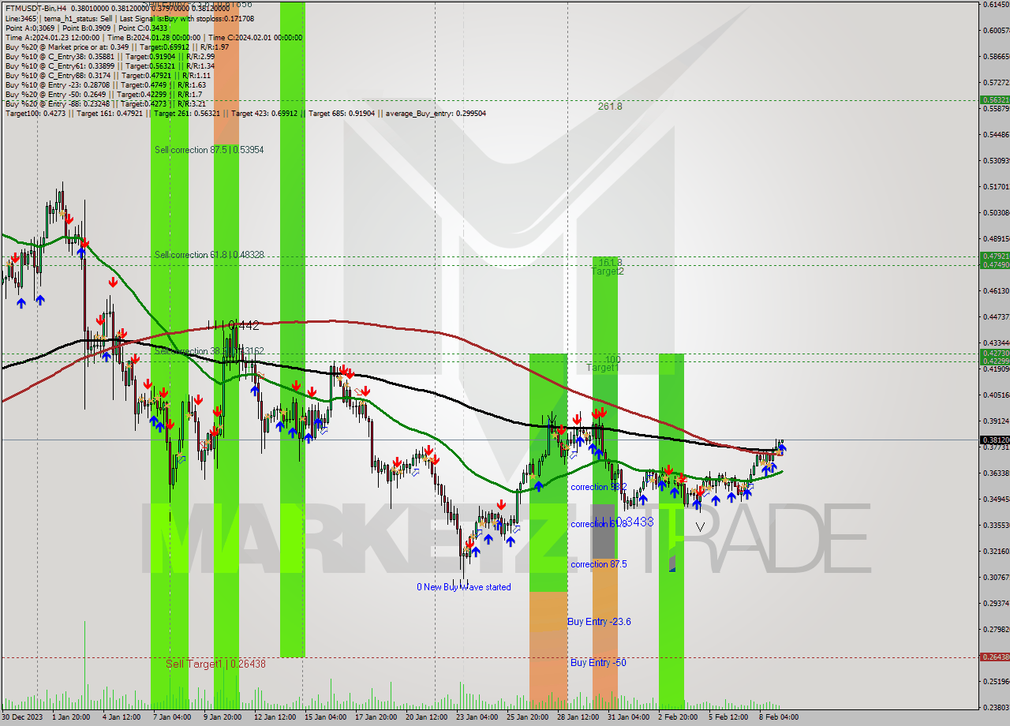Select the '0 New Buy Wave started' annotation
1010x726 pixels.
pyautogui.click(x=464, y=586)
